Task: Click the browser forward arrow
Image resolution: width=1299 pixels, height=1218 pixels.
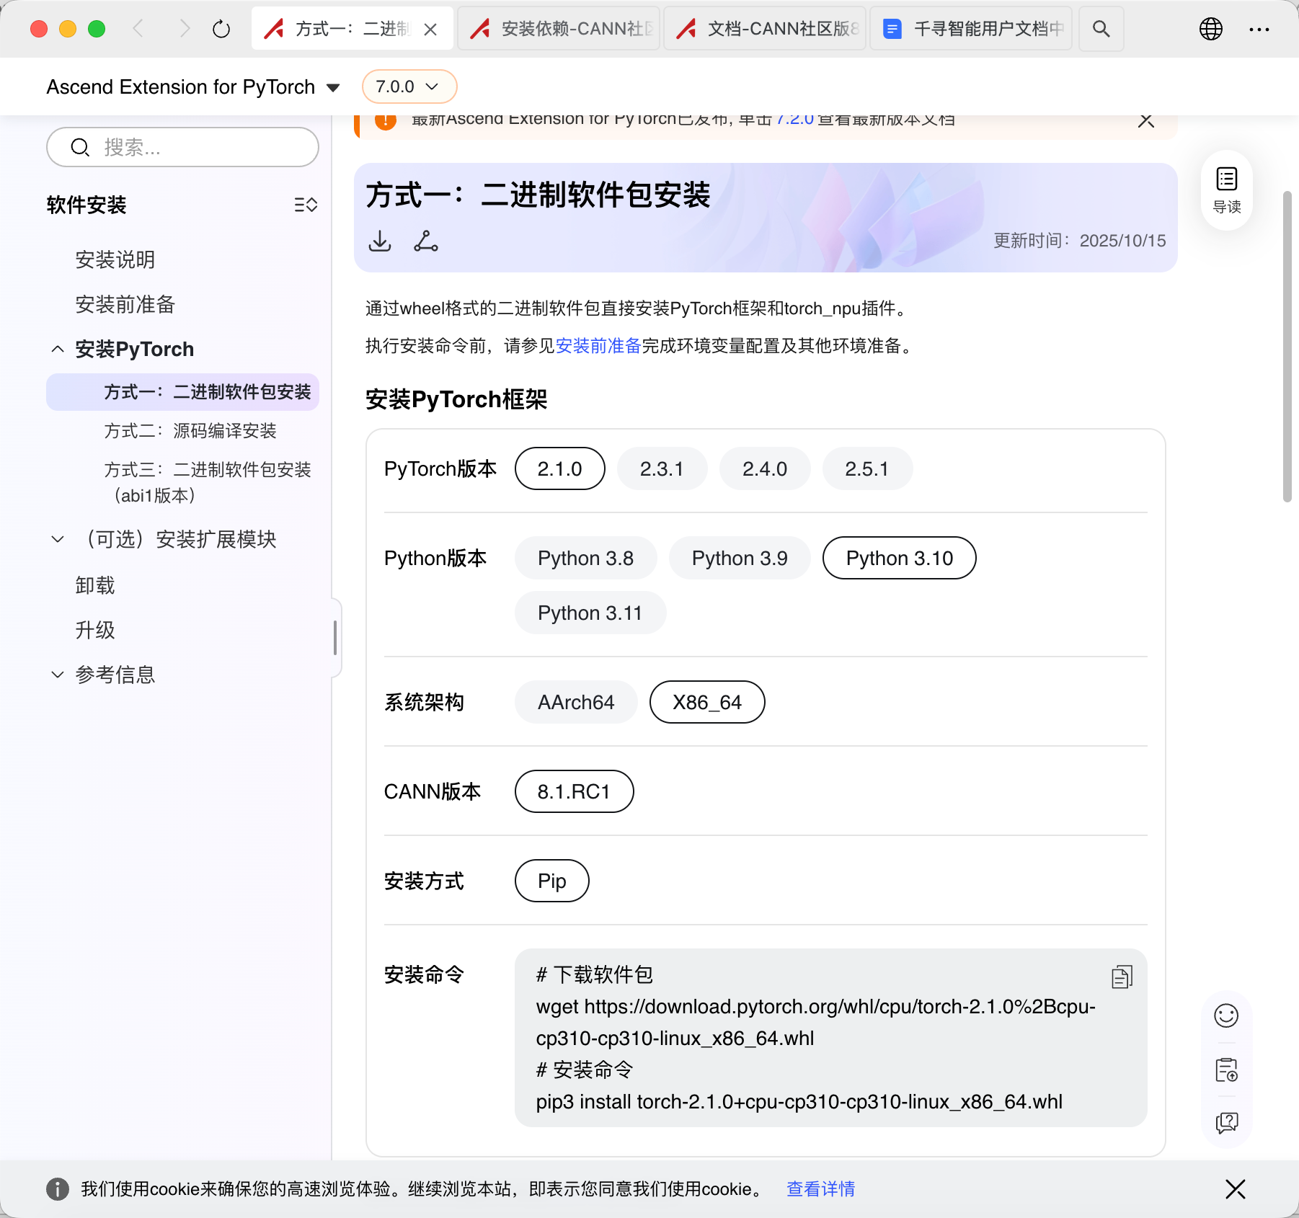Action: pyautogui.click(x=185, y=29)
